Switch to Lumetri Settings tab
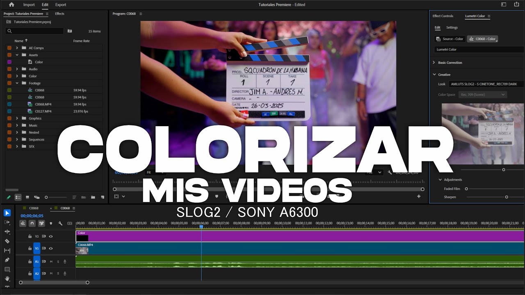The height and width of the screenshot is (295, 525). [x=452, y=27]
